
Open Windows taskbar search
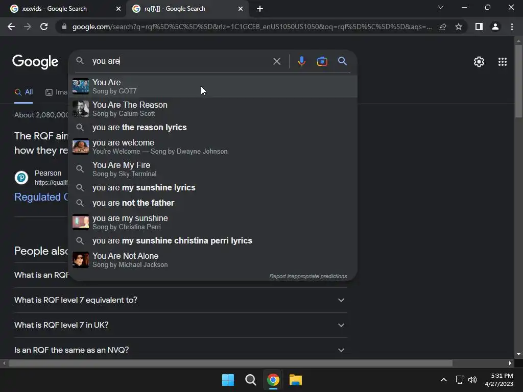click(250, 380)
